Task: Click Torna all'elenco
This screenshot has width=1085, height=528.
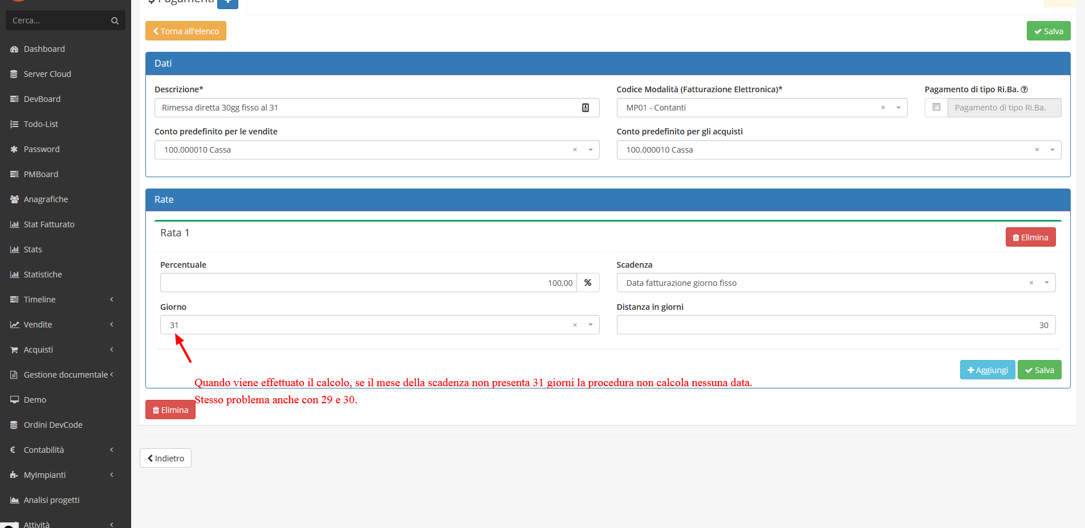Action: tap(185, 31)
